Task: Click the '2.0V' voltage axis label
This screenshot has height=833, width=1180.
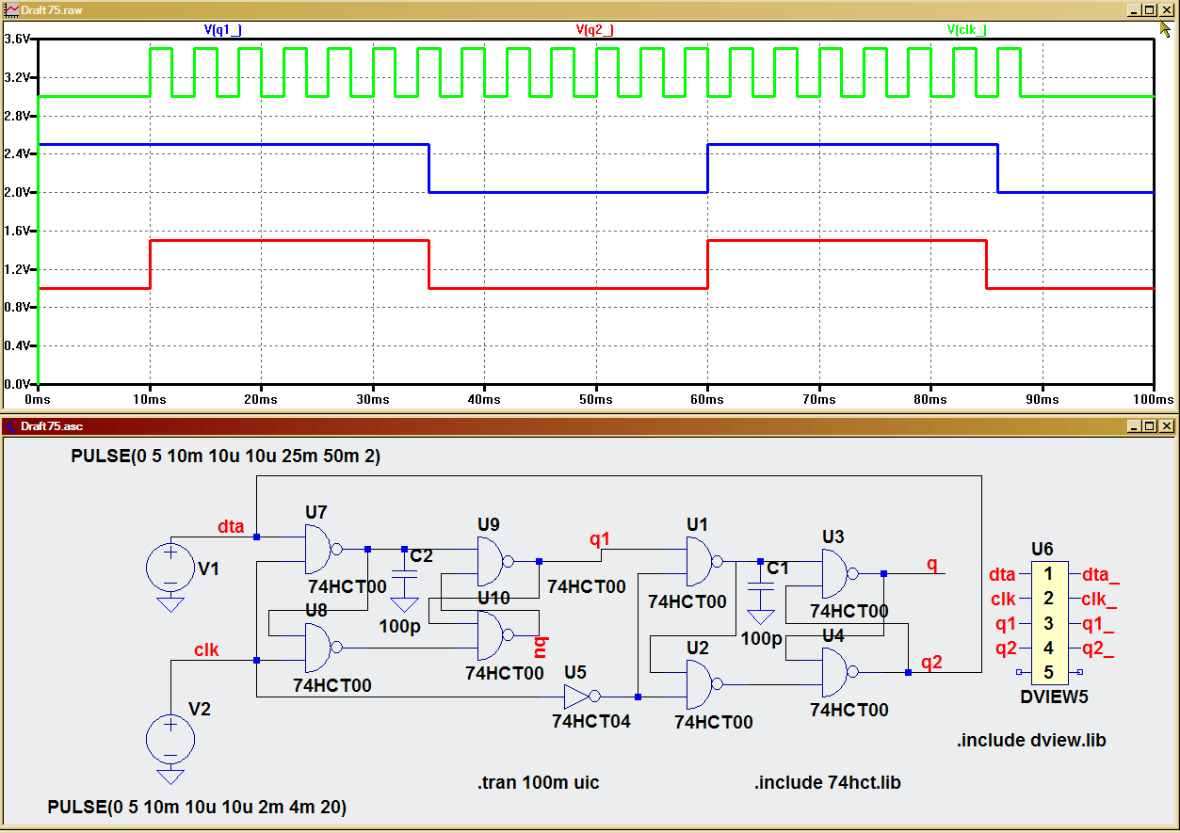Action: click(18, 192)
